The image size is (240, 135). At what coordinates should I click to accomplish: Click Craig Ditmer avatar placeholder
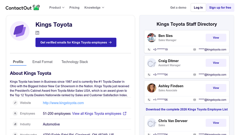coord(151,63)
